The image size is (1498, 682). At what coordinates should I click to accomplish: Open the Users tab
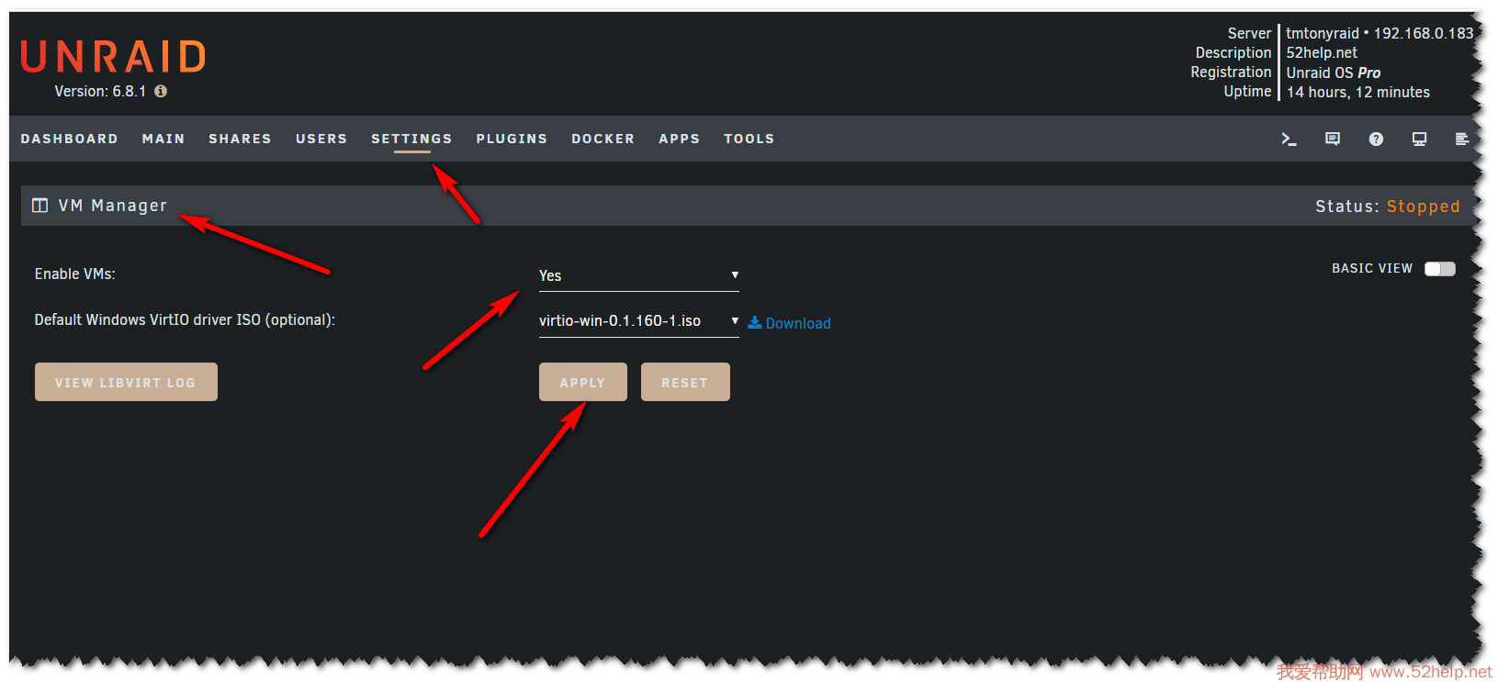click(x=321, y=139)
